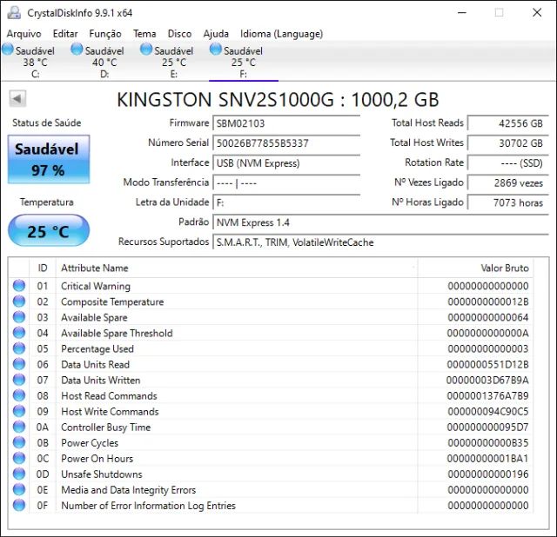The image size is (557, 537).
Task: Click the Firmware field SBM02103
Action: coord(286,123)
